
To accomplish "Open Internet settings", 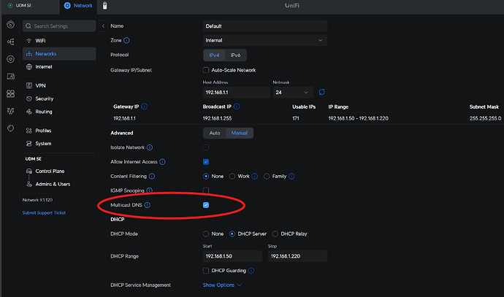I will [x=59, y=67].
